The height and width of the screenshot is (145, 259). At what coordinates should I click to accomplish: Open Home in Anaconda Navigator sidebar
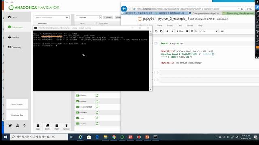point(13,17)
